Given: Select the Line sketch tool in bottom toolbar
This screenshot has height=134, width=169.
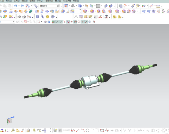Looking at the screenshot, I should pyautogui.click(x=77, y=130).
